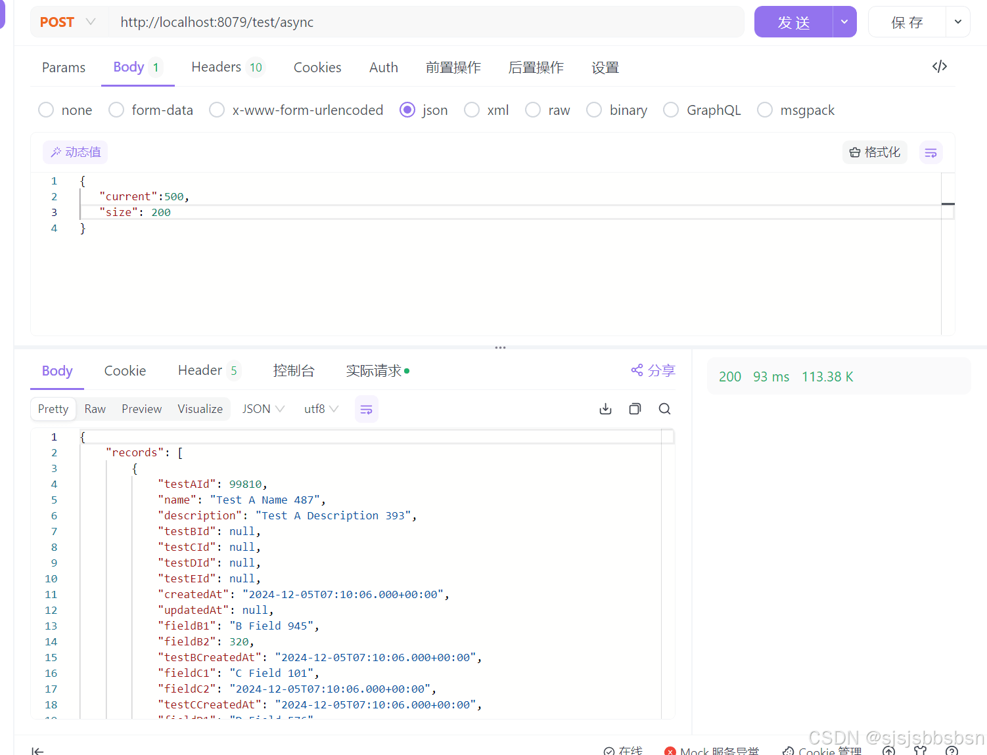Select the form-data body type
987x755 pixels.
(x=150, y=110)
